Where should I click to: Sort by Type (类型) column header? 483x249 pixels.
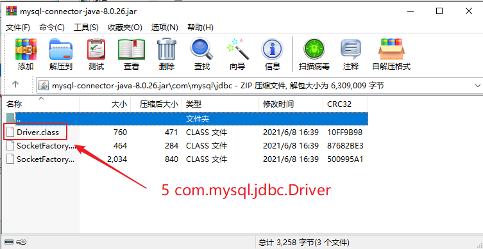tap(221, 104)
